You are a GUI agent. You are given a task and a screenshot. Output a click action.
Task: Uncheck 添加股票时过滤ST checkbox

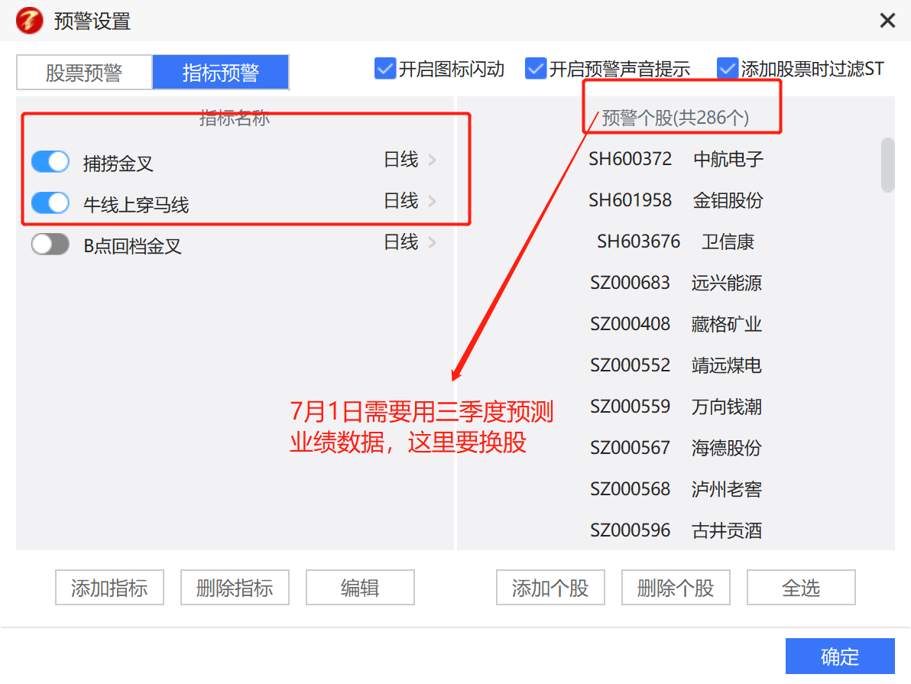pyautogui.click(x=727, y=69)
